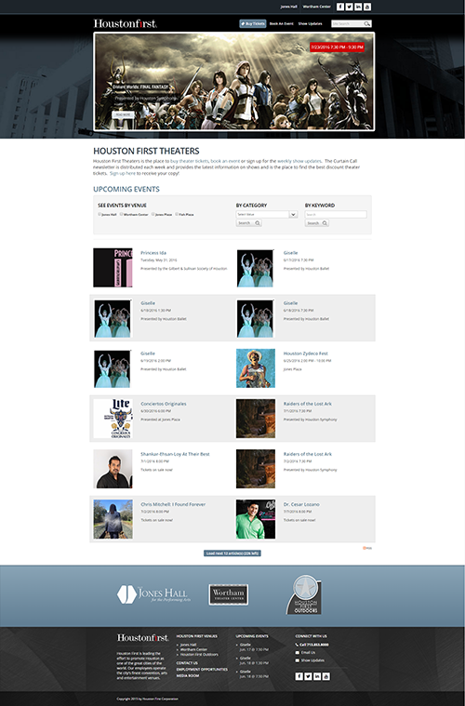
Task: Click Load next 12 articles button
Action: (x=232, y=553)
